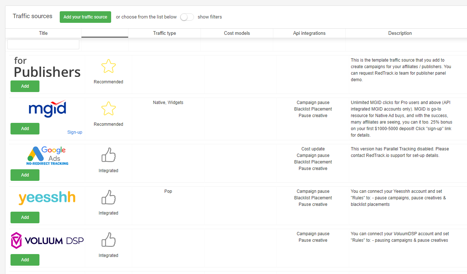Click the Traffic sources page heading
The width and height of the screenshot is (467, 274).
pos(33,16)
